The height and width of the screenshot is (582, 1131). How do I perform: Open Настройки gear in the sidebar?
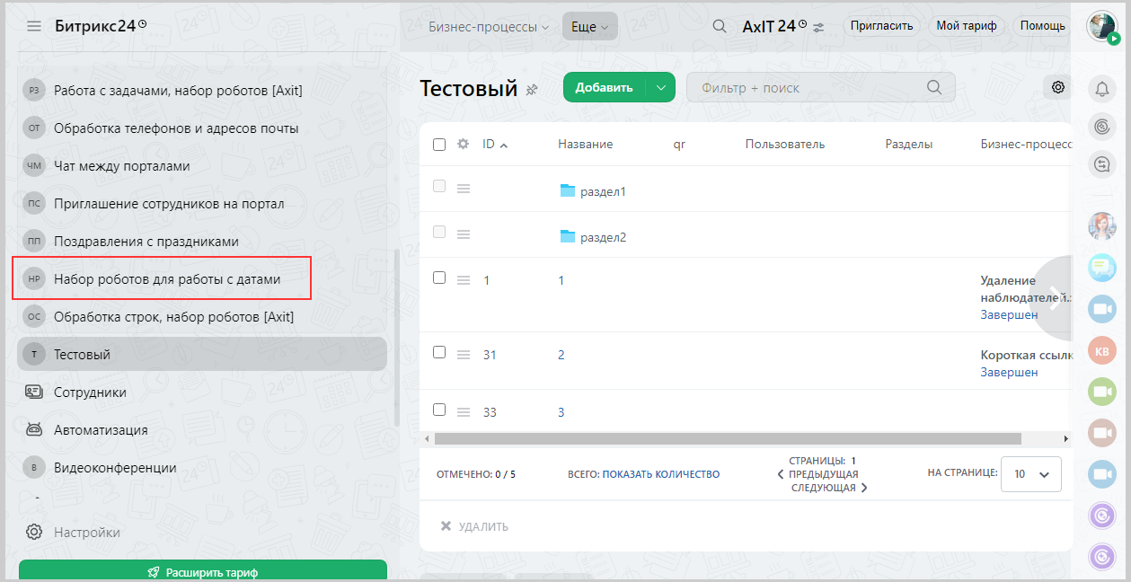tap(34, 532)
